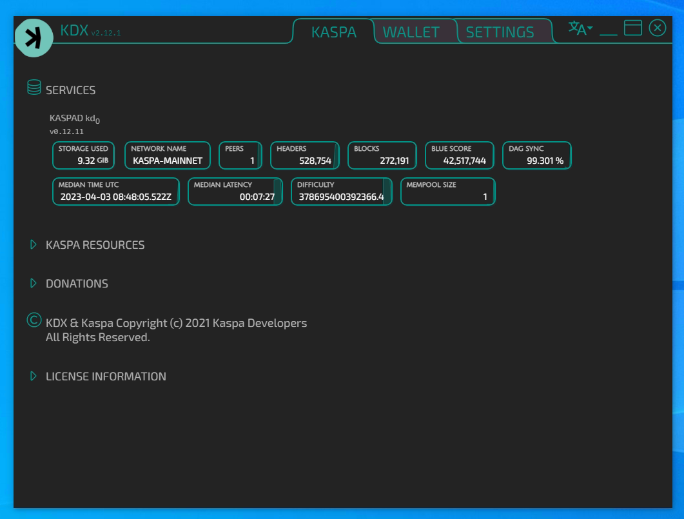
Task: Click the Kaspa Developers copyright text
Action: (176, 323)
